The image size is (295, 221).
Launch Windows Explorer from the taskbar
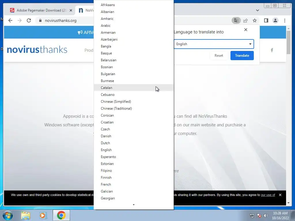click(x=26, y=215)
